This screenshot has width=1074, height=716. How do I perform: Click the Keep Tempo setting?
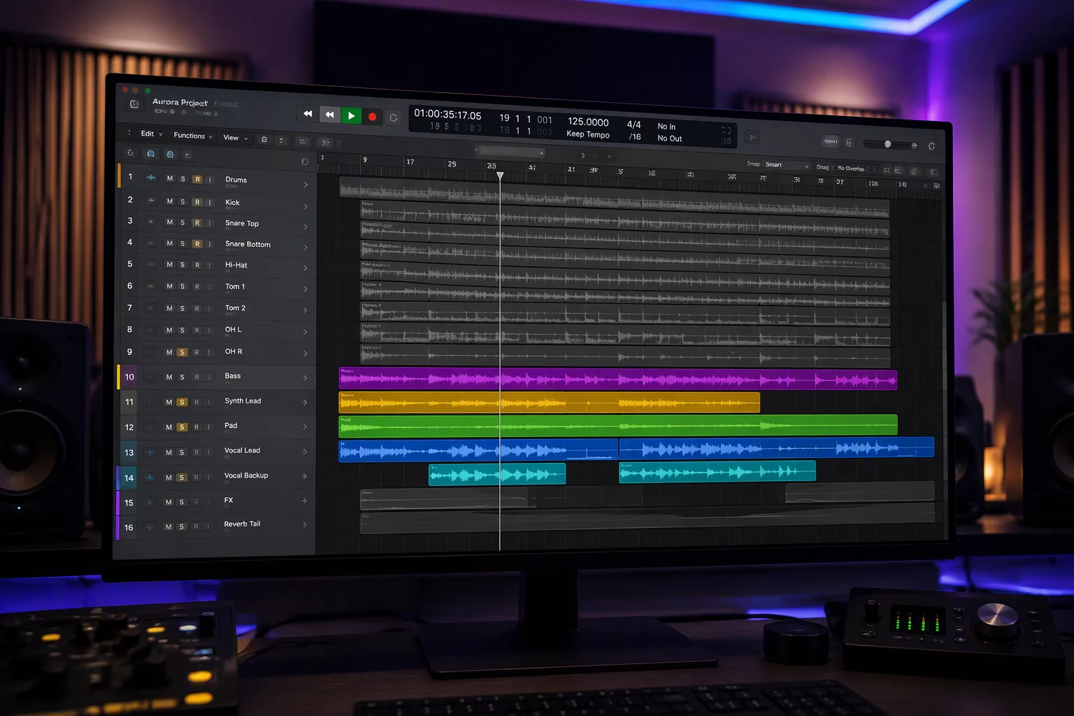point(588,134)
